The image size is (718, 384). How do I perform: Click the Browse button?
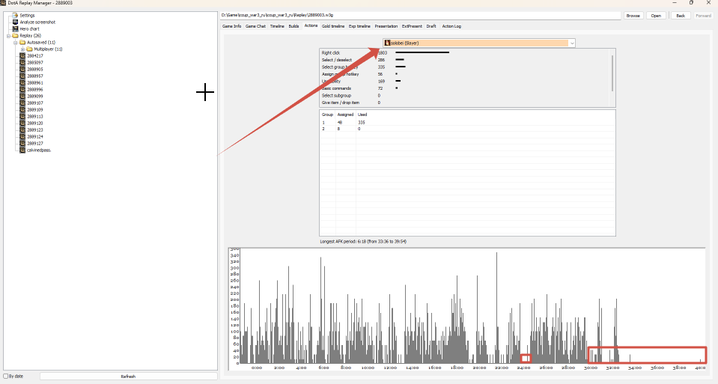coord(633,16)
